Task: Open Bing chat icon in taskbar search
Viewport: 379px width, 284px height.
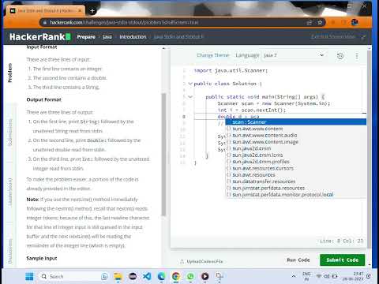Action: 104,276
